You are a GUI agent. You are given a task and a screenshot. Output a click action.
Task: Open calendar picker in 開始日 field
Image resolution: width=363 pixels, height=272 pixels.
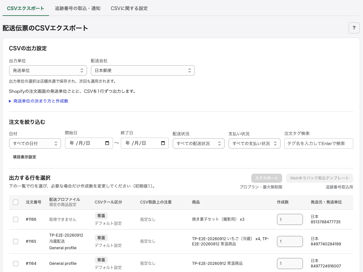coord(107,143)
